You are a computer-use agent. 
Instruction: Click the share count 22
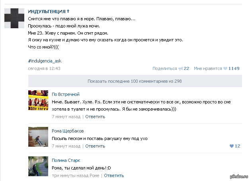[x=186, y=68]
